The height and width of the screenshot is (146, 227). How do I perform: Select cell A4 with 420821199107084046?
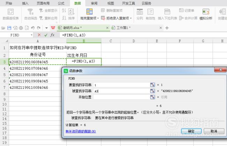pyautogui.click(x=38, y=68)
